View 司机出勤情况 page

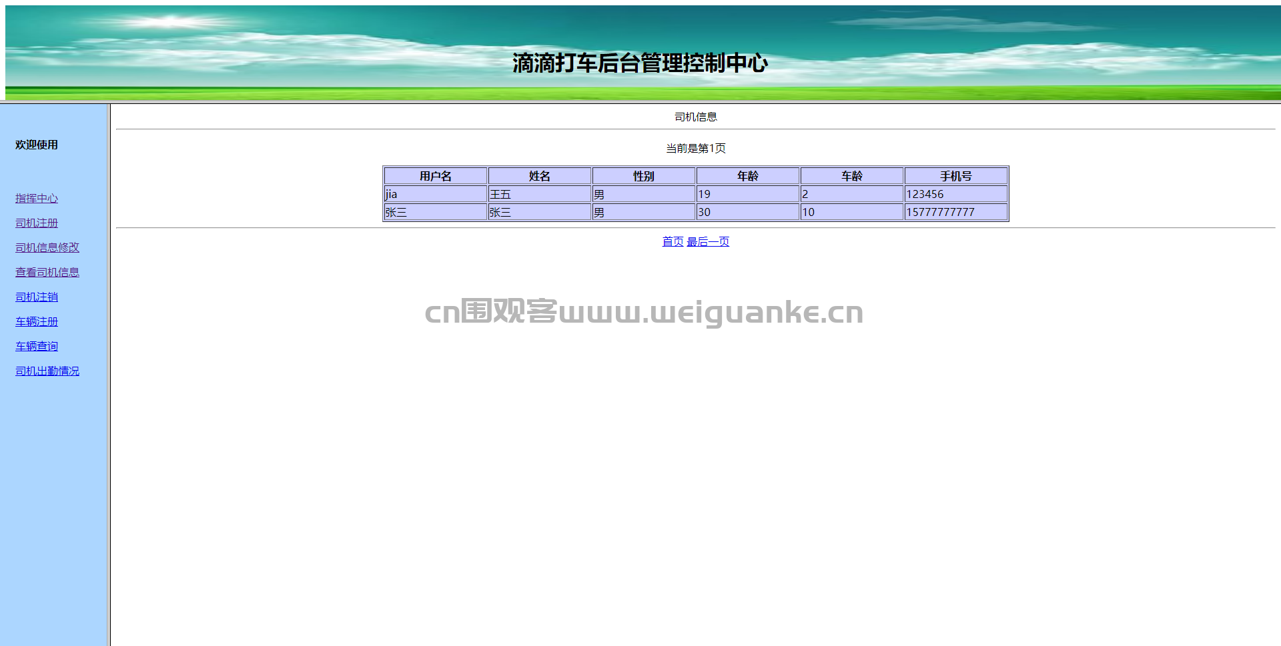click(47, 371)
